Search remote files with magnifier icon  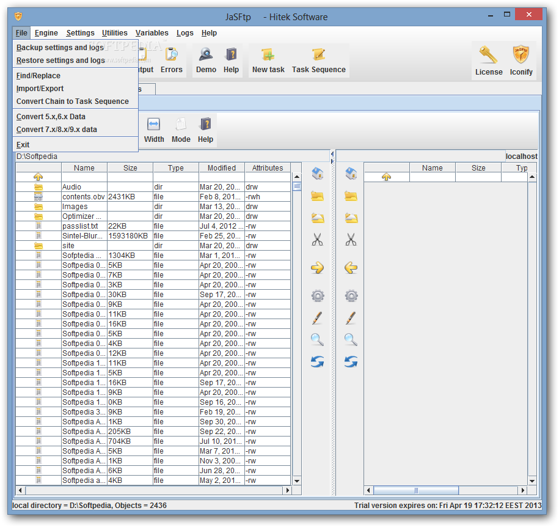tap(351, 340)
